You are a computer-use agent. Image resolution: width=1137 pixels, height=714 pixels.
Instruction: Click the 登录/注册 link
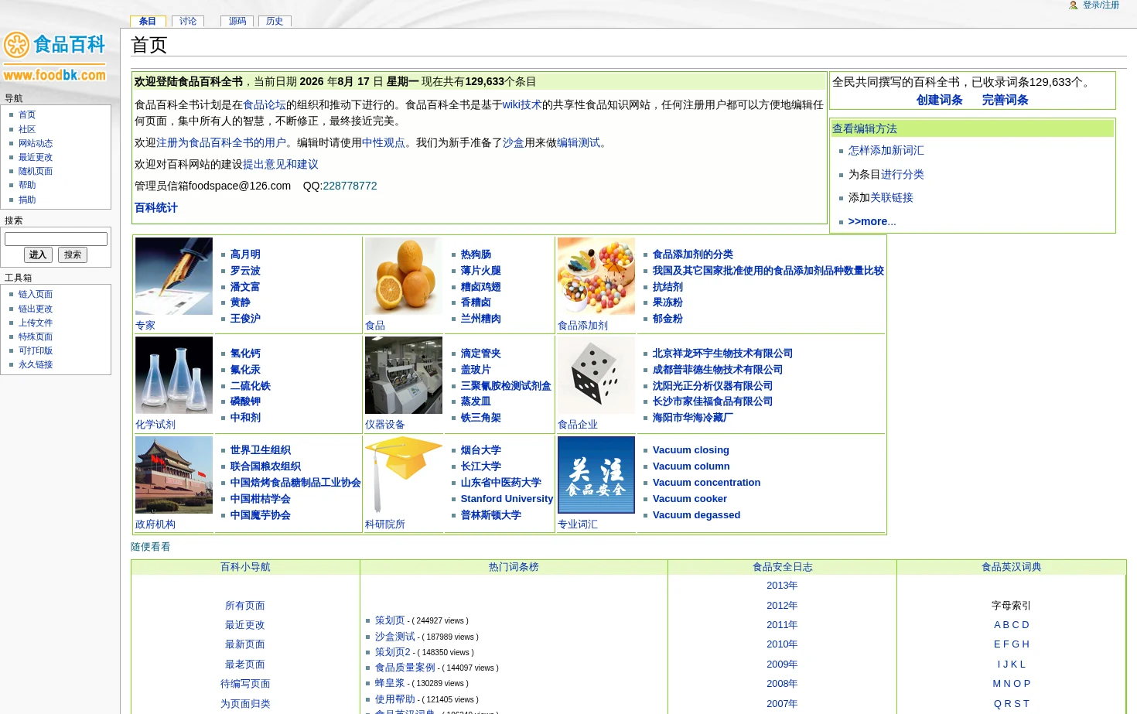(1101, 5)
